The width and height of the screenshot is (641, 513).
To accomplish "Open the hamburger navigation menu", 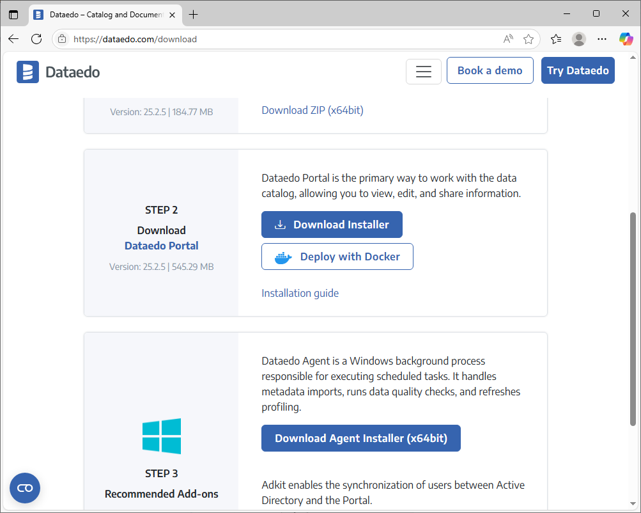I will point(424,71).
